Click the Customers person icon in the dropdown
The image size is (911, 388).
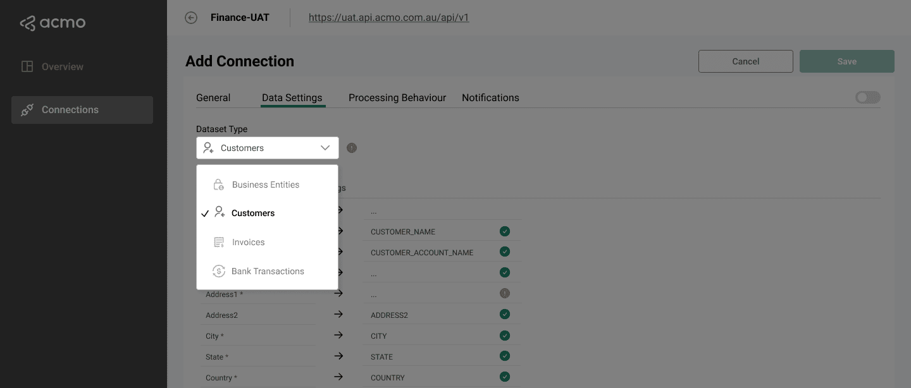(218, 212)
